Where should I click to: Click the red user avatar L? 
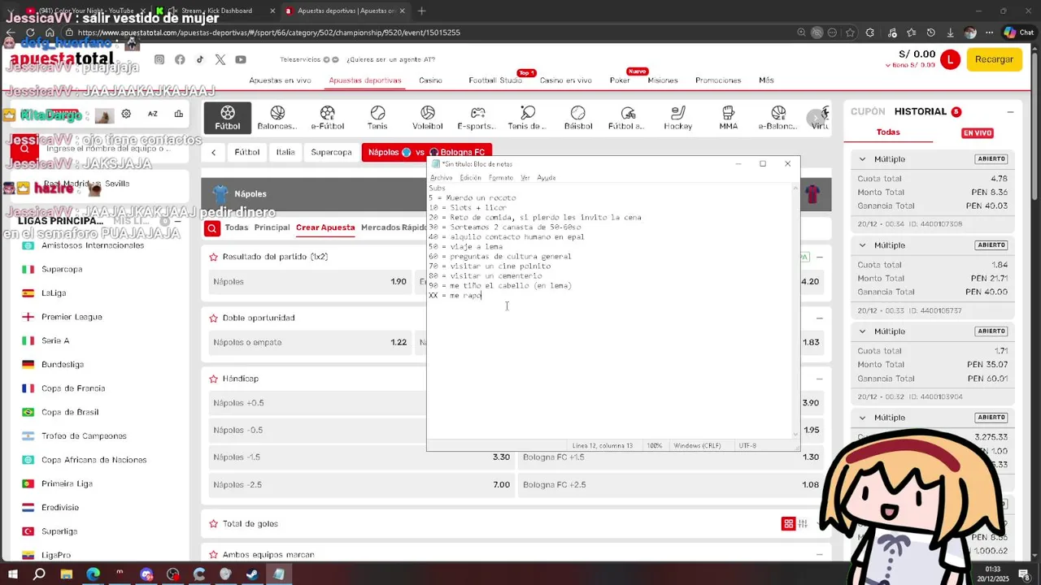pyautogui.click(x=950, y=59)
